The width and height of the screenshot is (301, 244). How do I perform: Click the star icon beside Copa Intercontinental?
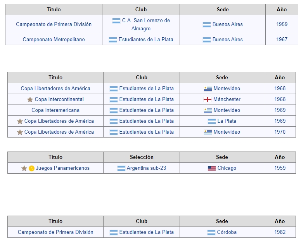point(30,99)
